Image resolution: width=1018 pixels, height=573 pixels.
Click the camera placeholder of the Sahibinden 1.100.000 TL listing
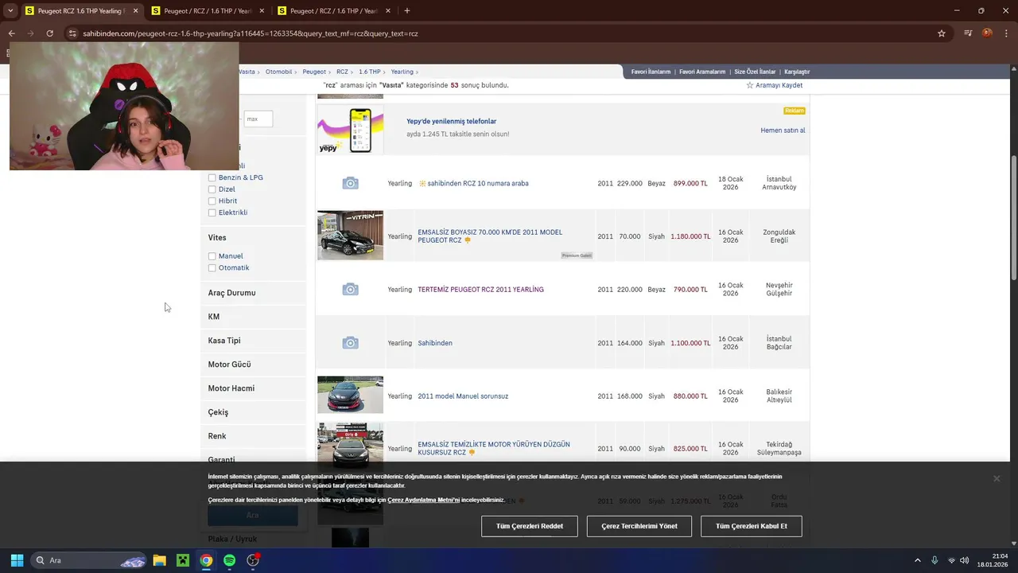pyautogui.click(x=350, y=343)
